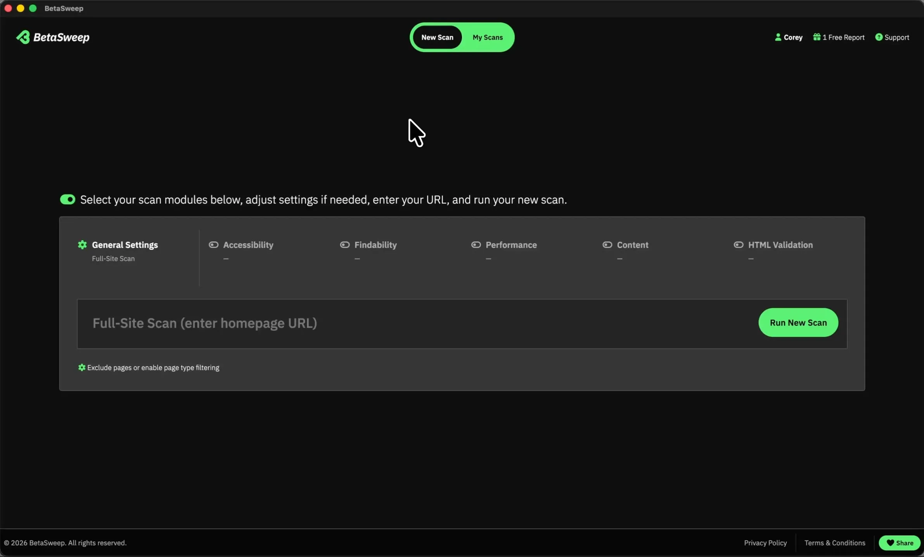
Task: Select the HTML Validation module label
Action: [780, 245]
